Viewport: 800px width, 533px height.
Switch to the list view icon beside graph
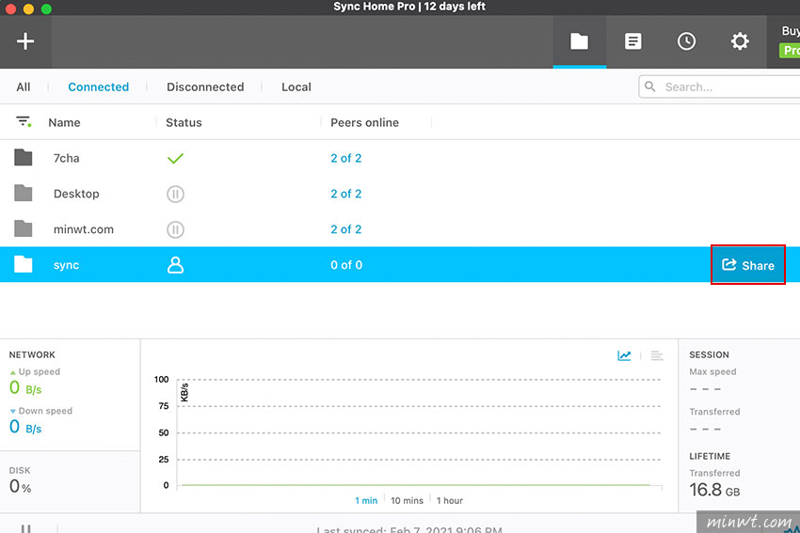[657, 355]
